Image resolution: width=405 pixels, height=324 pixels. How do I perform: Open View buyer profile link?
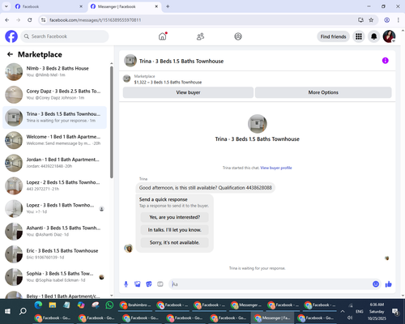click(x=276, y=168)
